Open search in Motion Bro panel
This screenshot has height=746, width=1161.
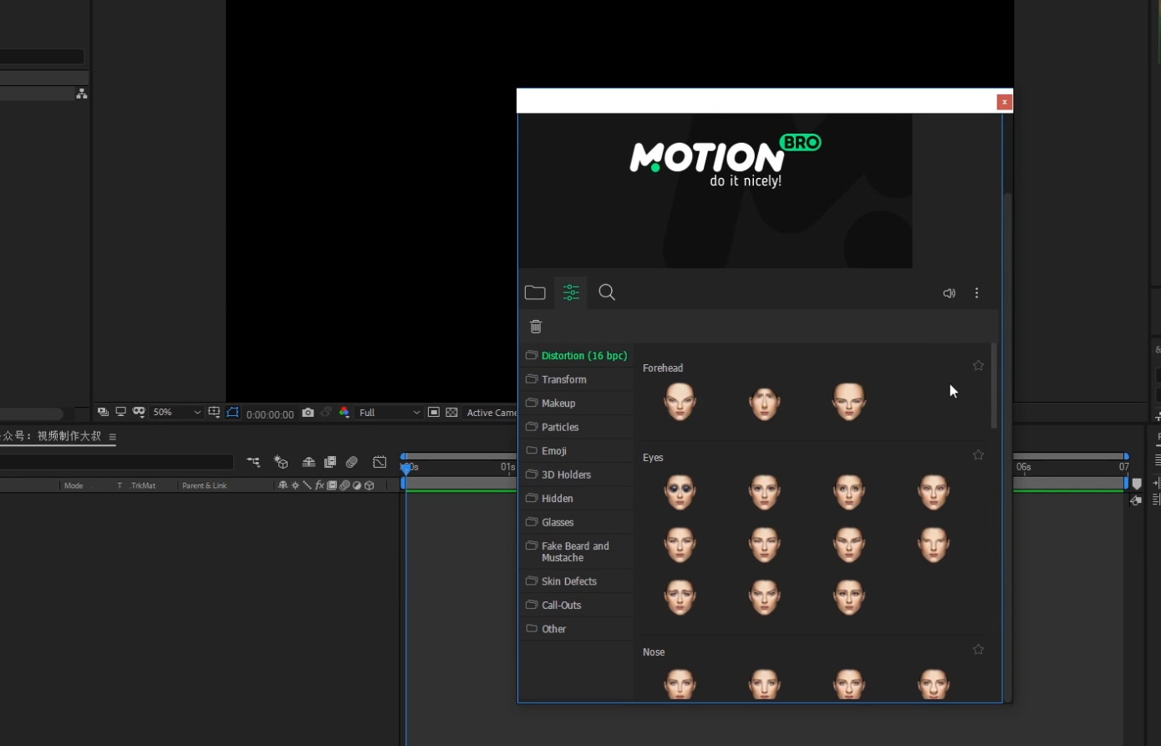608,292
